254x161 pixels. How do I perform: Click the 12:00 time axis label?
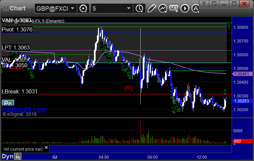click(x=202, y=157)
